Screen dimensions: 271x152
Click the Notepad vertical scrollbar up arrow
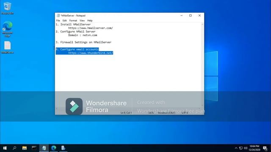click(x=202, y=24)
